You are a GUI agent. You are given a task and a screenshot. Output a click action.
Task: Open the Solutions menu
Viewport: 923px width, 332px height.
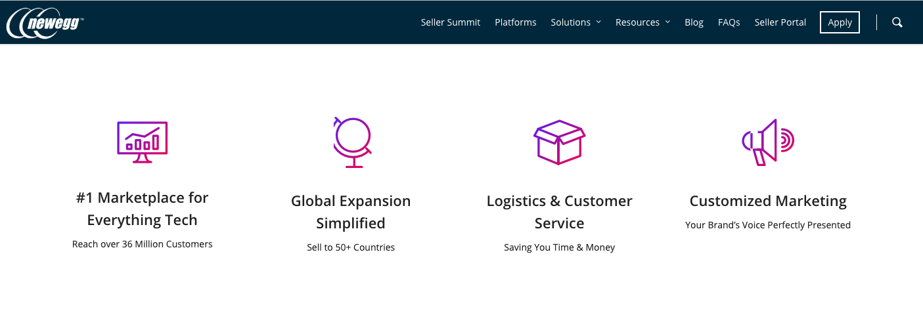570,22
